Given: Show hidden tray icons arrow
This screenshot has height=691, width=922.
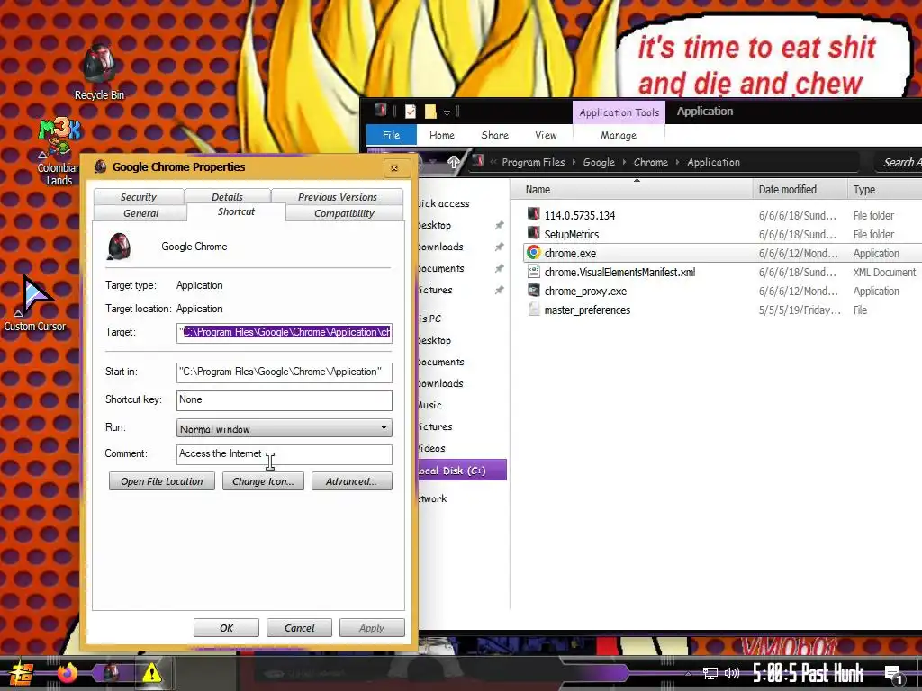Looking at the screenshot, I should (689, 673).
